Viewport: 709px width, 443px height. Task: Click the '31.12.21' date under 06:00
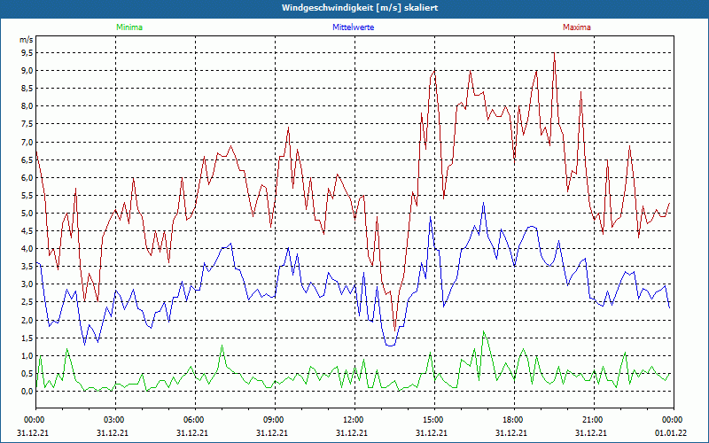[x=192, y=433]
